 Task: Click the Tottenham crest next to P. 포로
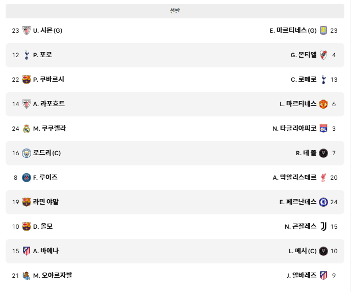point(27,55)
